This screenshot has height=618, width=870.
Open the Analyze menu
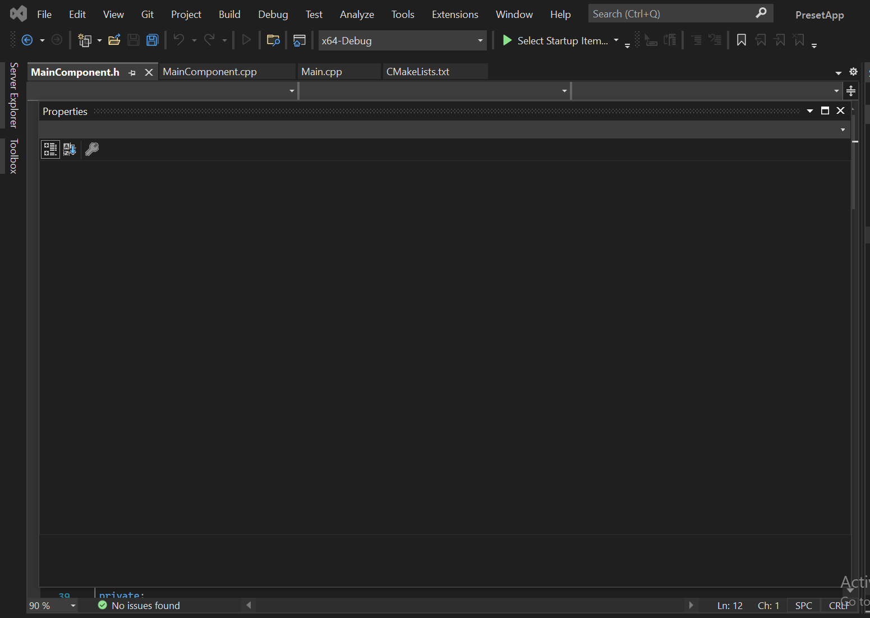click(357, 15)
